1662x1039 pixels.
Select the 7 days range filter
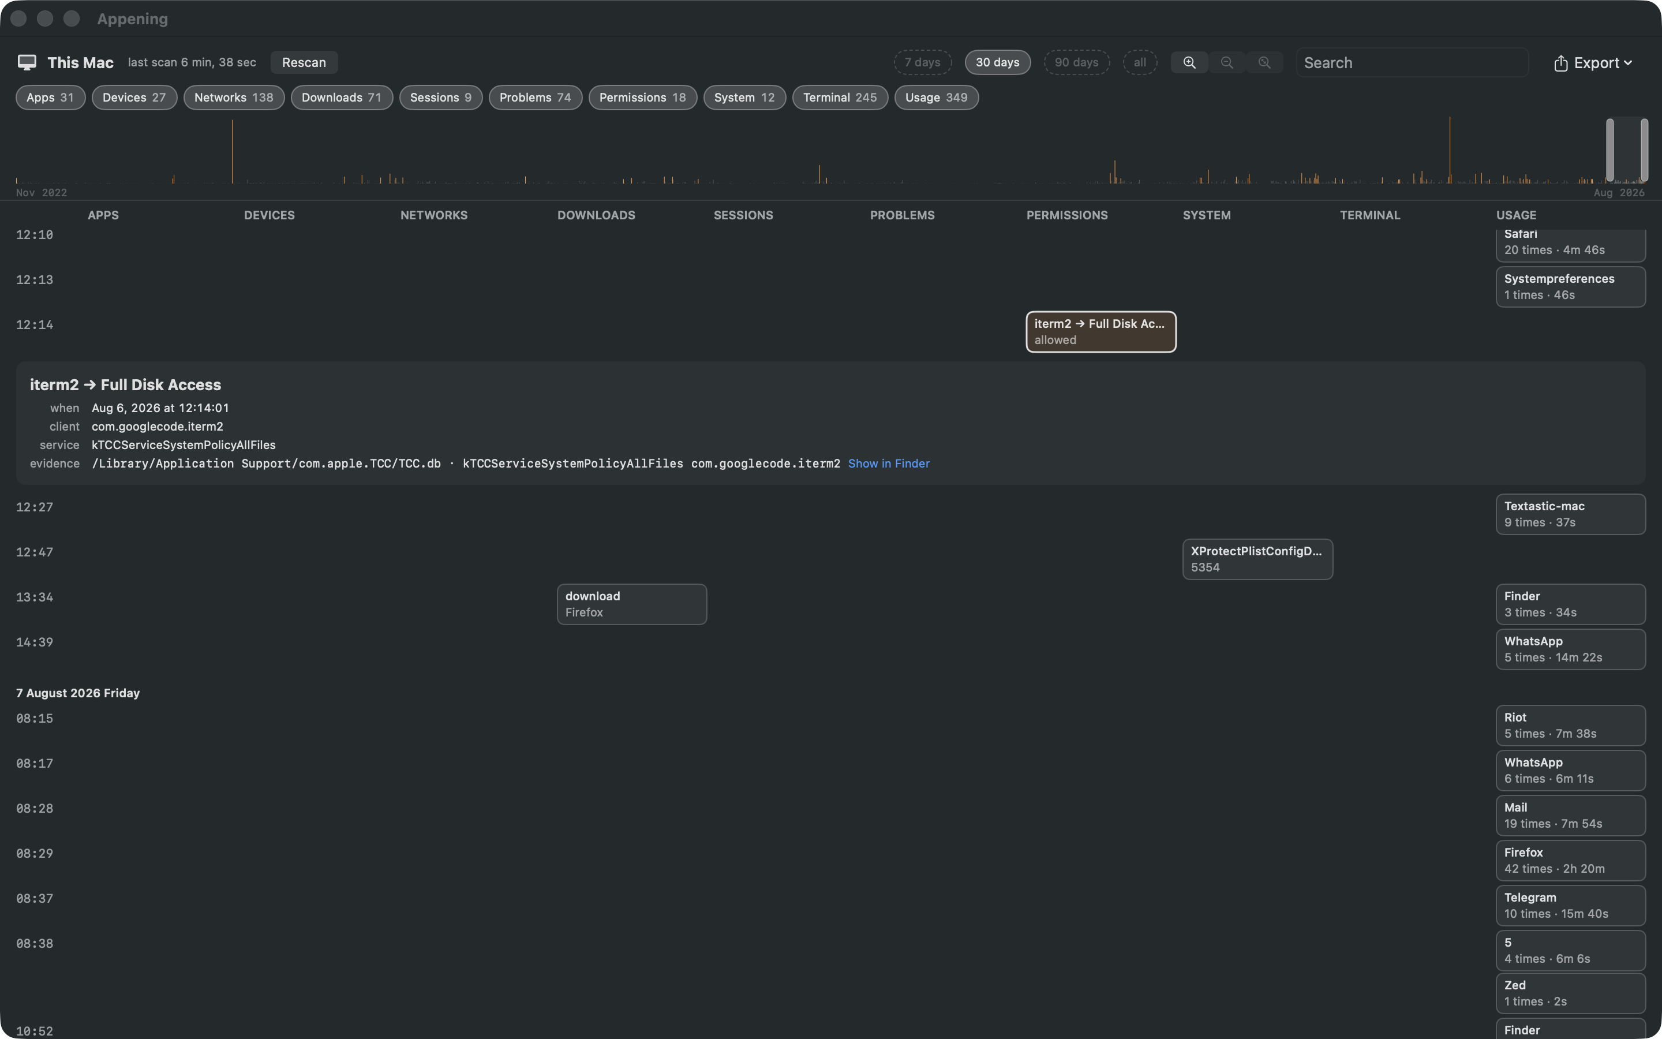coord(922,62)
